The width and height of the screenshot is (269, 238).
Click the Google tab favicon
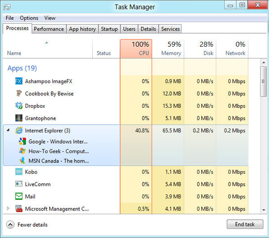(22, 141)
